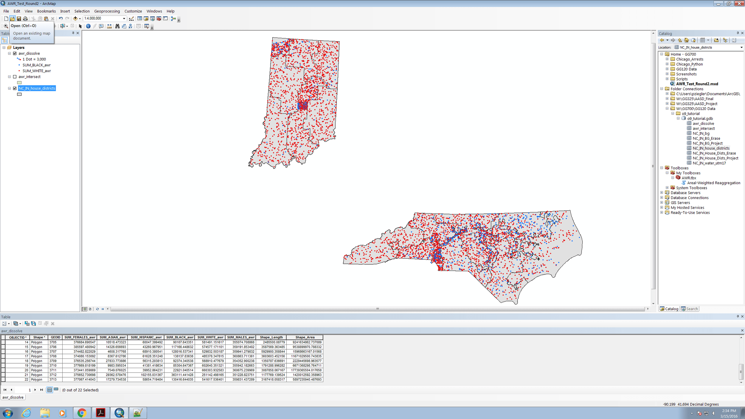The image size is (745, 419).
Task: Click the awr_intersect green symbol swatch
Action: click(19, 83)
